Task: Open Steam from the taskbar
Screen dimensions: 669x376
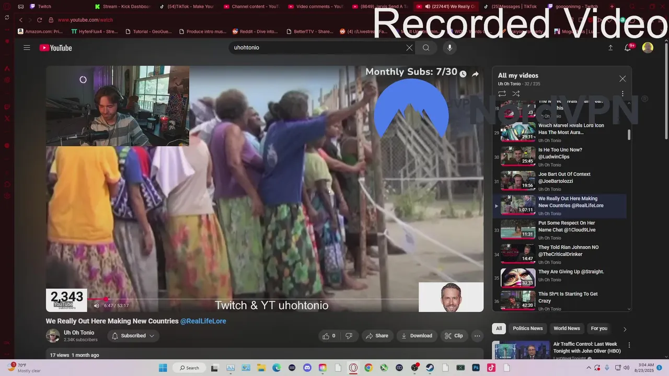Action: [430, 368]
